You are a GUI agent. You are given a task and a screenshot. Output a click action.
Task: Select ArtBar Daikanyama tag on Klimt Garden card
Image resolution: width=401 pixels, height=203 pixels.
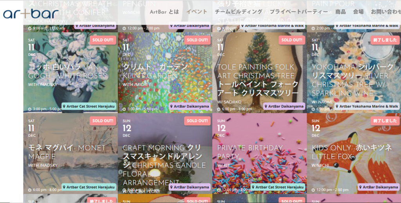[190, 106]
